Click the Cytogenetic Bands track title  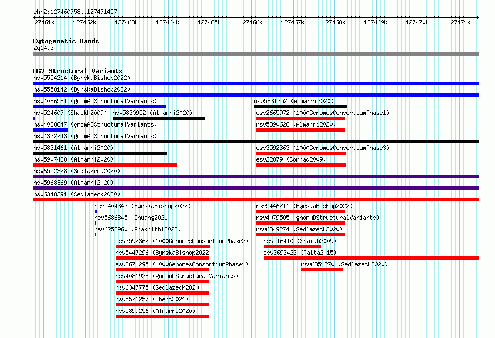[x=66, y=41]
